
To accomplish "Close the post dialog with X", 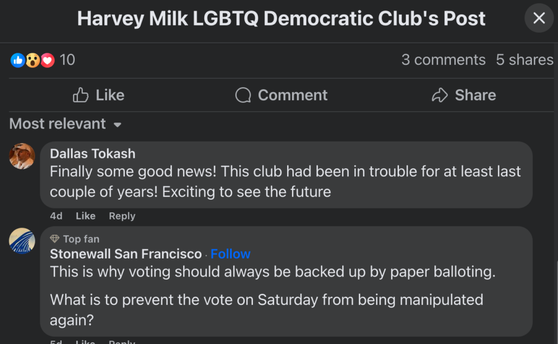I will pos(539,18).
